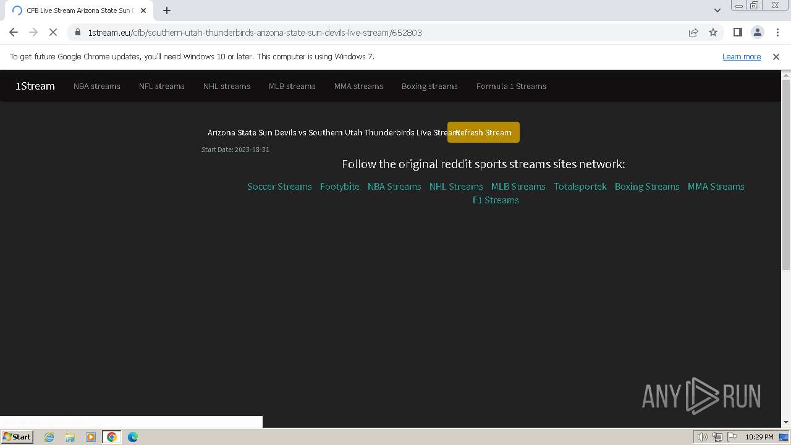The width and height of the screenshot is (791, 445).
Task: Bookmark this tab with star icon
Action: [713, 32]
